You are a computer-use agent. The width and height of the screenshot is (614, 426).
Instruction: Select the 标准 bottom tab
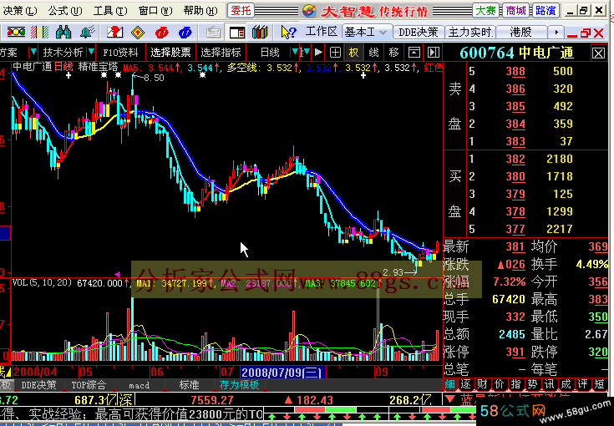click(x=190, y=385)
